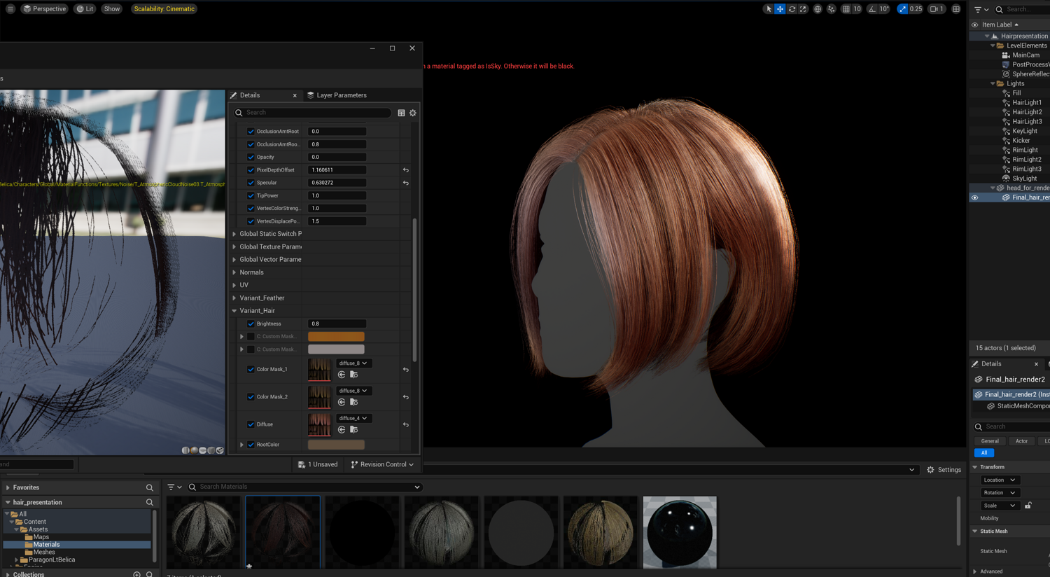Hide Final_hair_render actor with eye icon

point(974,197)
